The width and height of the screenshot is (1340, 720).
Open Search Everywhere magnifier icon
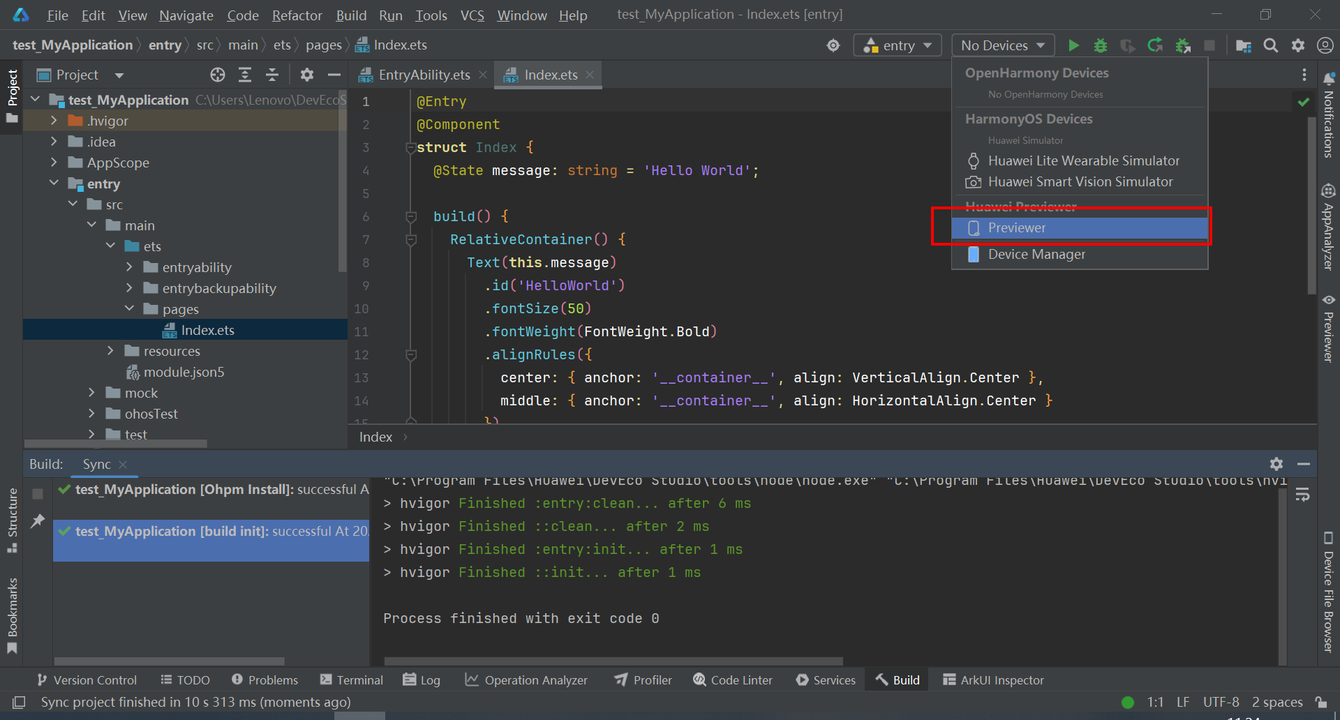pyautogui.click(x=1271, y=45)
